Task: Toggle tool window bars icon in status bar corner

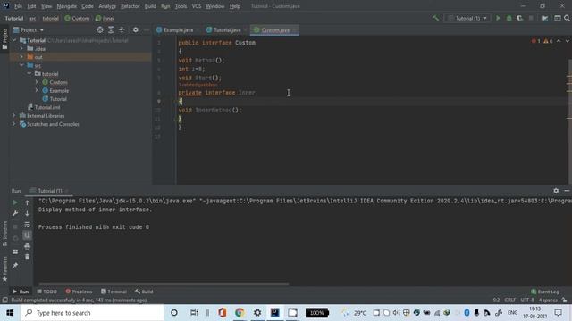Action: pos(4,300)
